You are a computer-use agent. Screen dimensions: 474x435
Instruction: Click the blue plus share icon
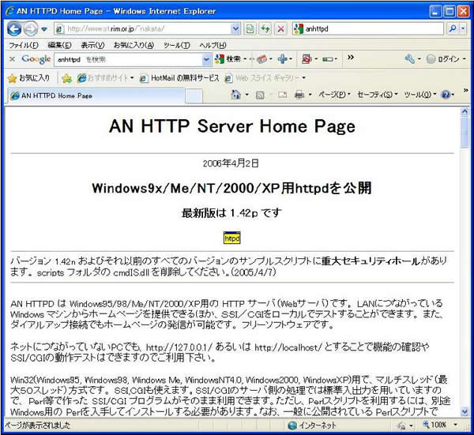click(x=283, y=59)
